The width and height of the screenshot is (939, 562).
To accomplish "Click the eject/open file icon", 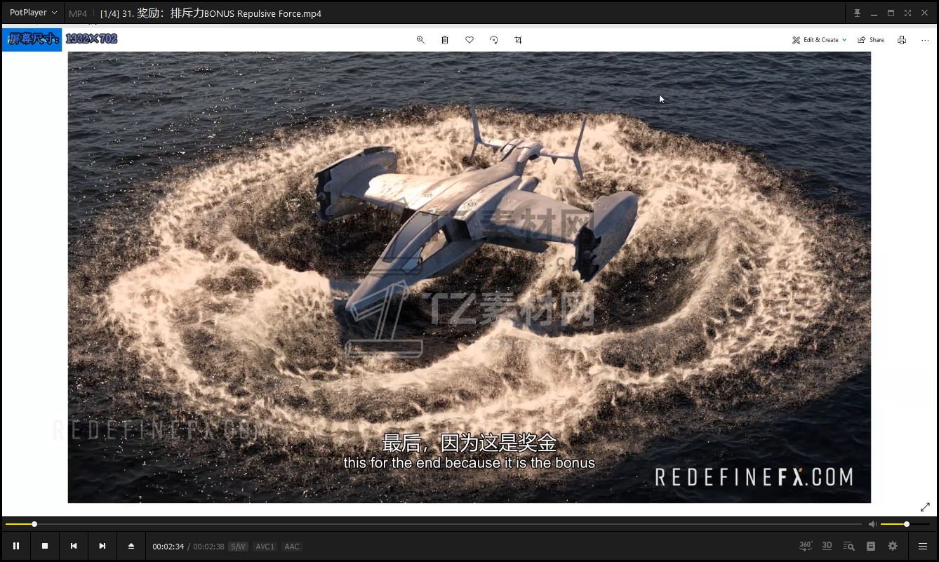I will point(131,546).
